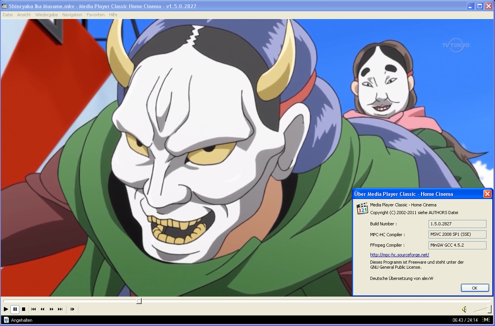Minimize the Media Player Classic main window
The height and width of the screenshot is (326, 495).
coord(471,6)
